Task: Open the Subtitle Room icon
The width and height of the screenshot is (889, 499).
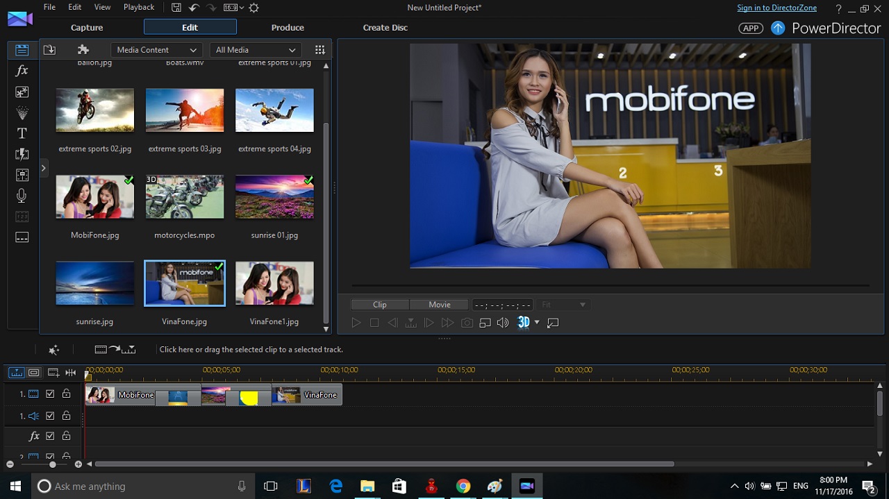Action: click(22, 237)
